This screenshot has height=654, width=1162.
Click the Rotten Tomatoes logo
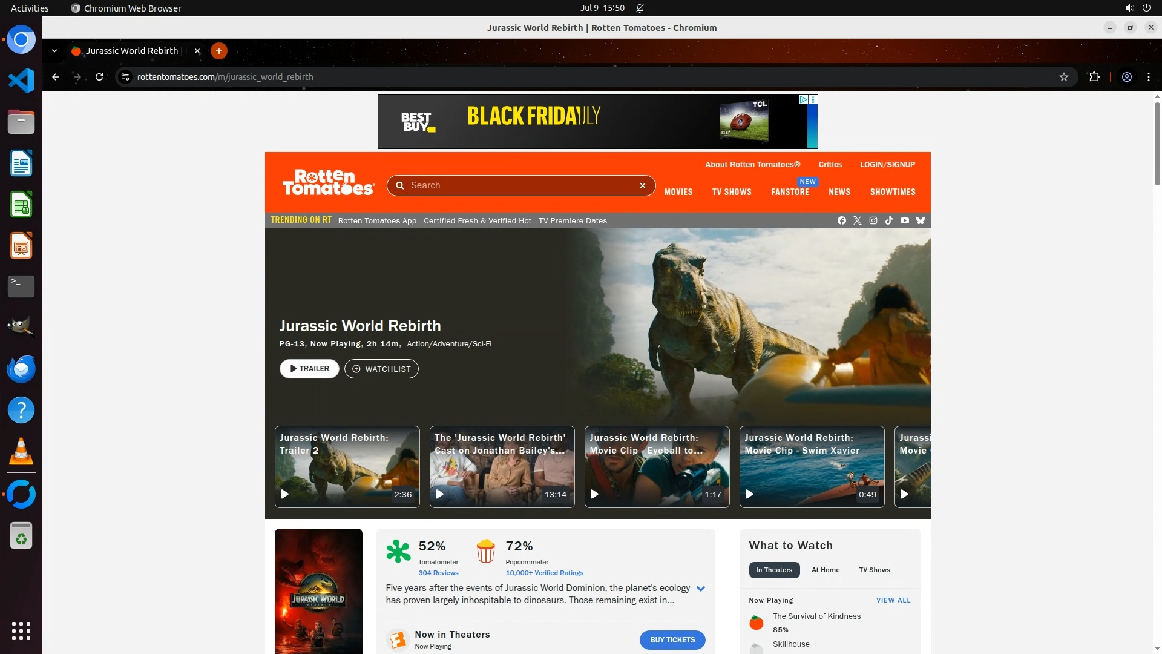tap(328, 182)
